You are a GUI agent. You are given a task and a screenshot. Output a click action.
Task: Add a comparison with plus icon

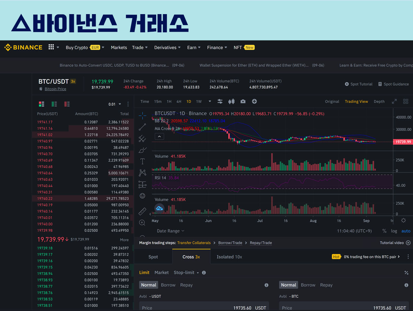coord(254,101)
